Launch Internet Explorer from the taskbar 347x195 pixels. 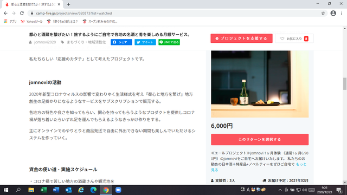click(81, 190)
